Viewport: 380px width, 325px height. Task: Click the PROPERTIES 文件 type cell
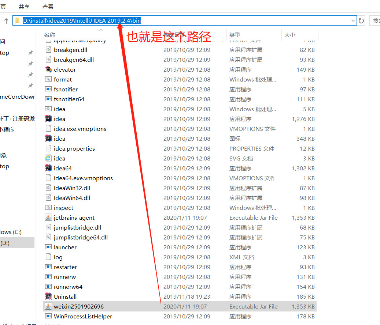(x=252, y=148)
